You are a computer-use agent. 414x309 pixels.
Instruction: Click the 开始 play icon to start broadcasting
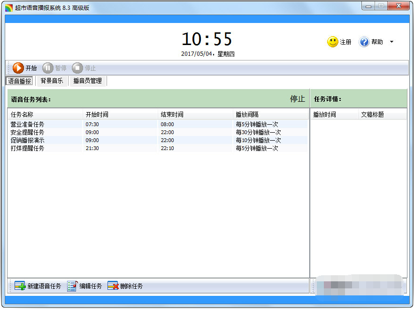tap(18, 68)
